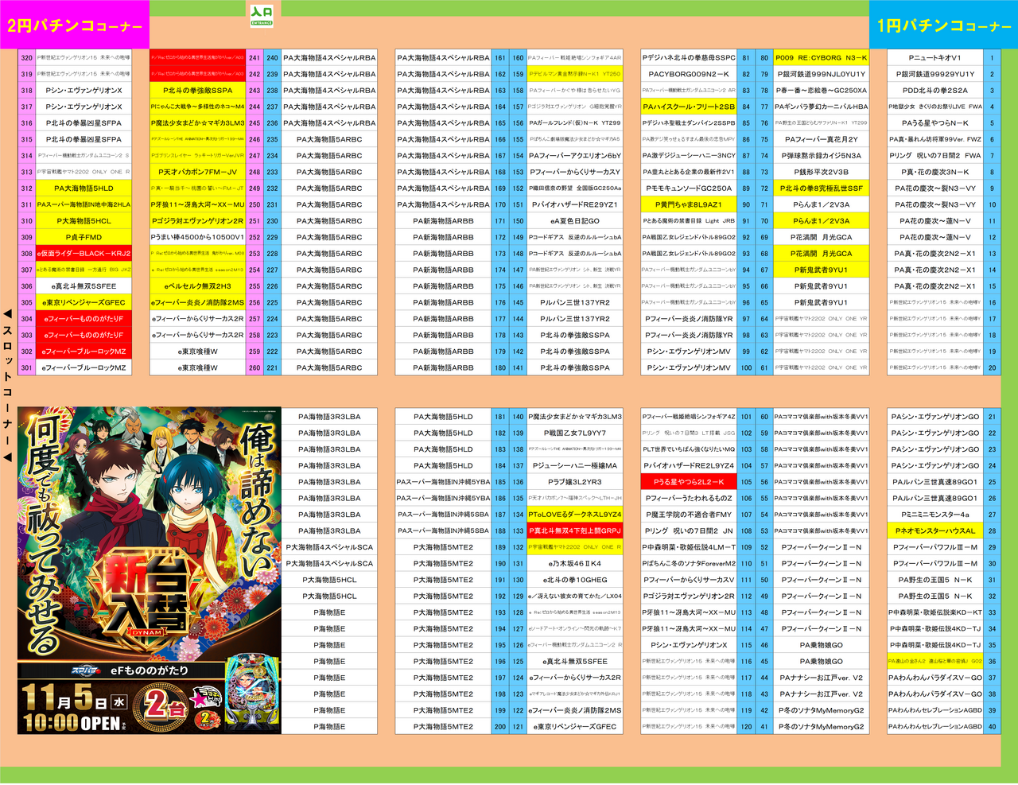Open the 2円パチンココーナー header
1018x785 pixels.
point(75,25)
